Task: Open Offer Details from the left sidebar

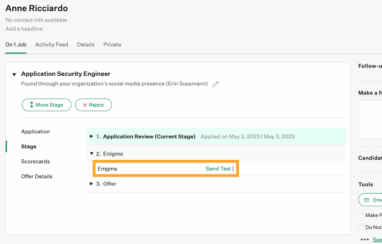Action: click(37, 176)
